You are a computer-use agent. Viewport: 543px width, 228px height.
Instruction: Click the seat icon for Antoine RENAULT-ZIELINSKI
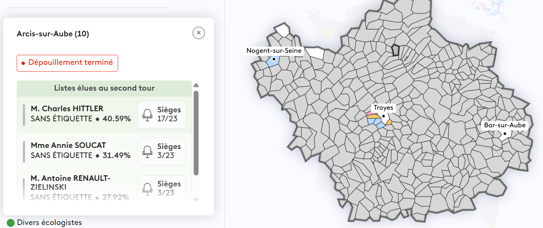(148, 188)
